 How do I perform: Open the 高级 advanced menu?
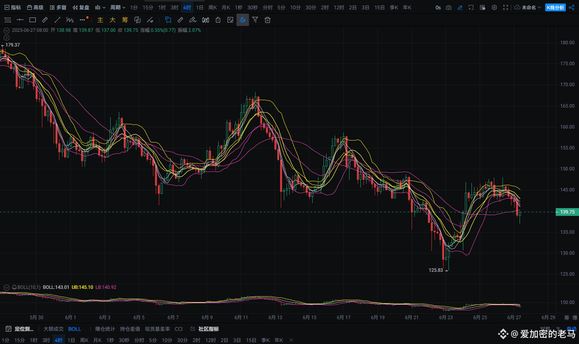(35, 7)
